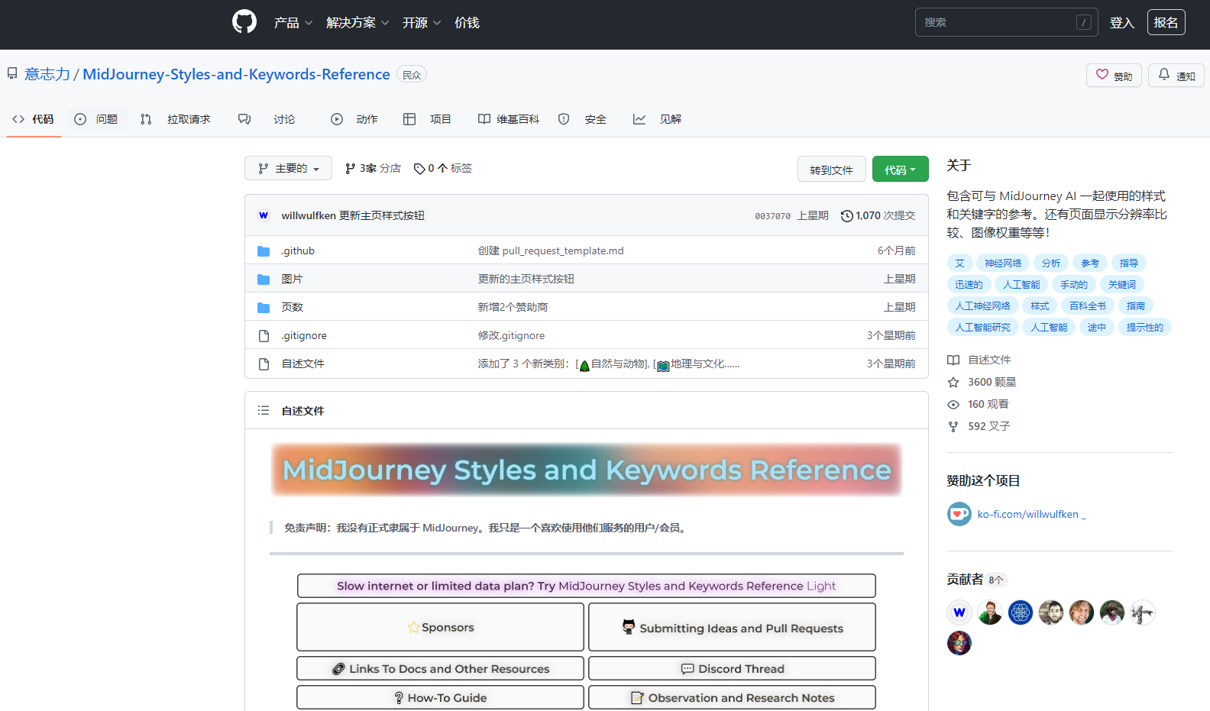Click the GitHub logo icon
The width and height of the screenshot is (1210, 711).
[x=244, y=21]
